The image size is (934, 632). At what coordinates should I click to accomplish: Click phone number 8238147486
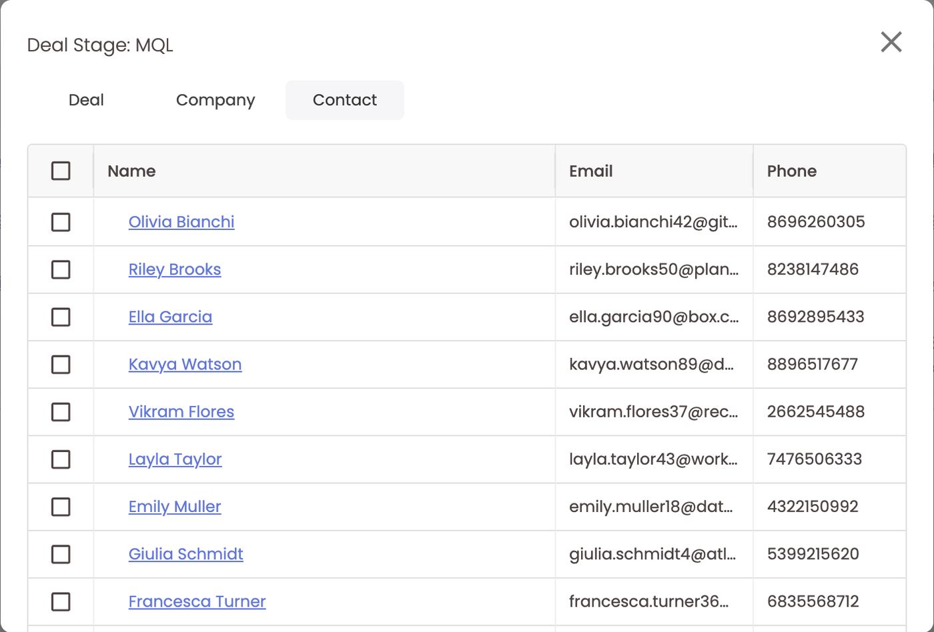click(813, 269)
